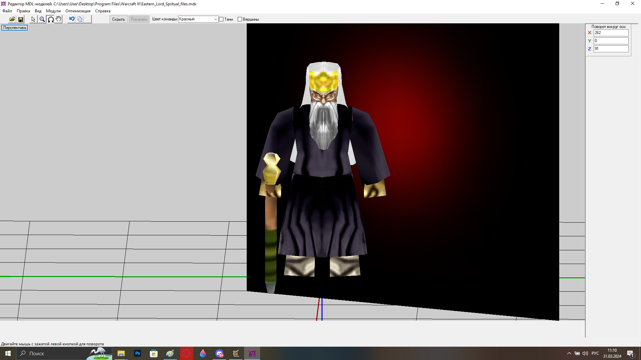Click the Z axis rotation field
Screen dimensions: 641x360
[x=611, y=49]
